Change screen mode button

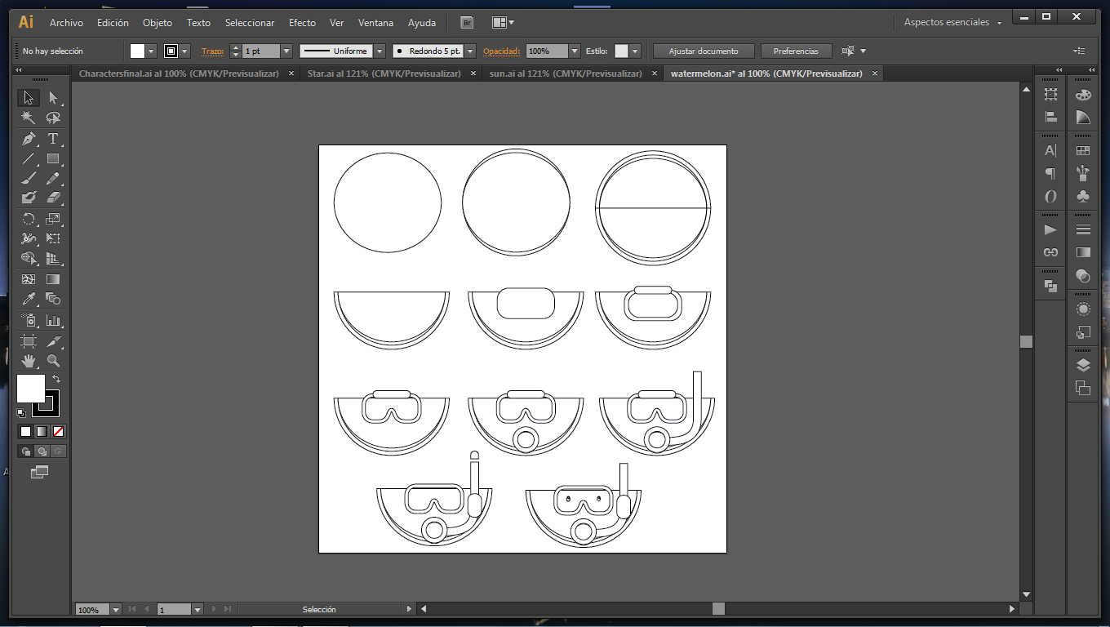click(39, 472)
